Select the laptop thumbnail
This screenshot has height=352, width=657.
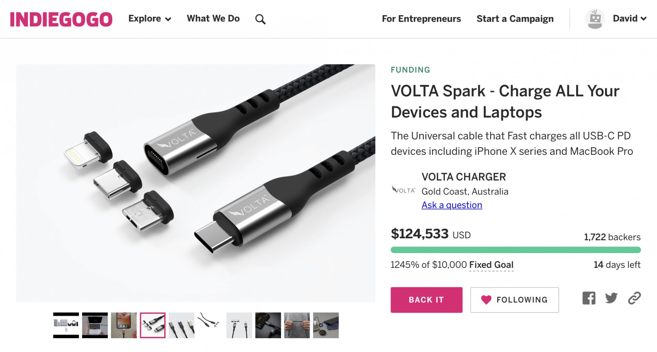pyautogui.click(x=95, y=325)
